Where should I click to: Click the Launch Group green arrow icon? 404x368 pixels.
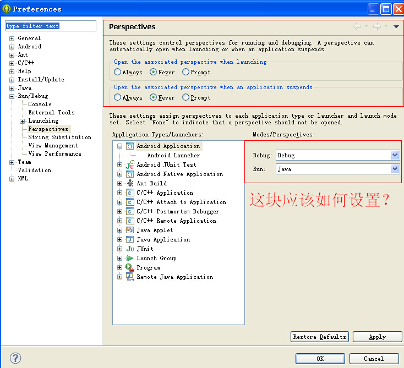click(130, 259)
